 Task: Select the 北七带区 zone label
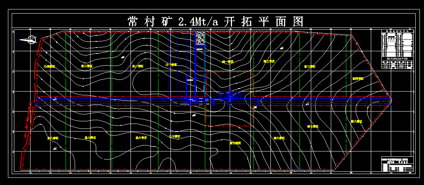click(90, 138)
